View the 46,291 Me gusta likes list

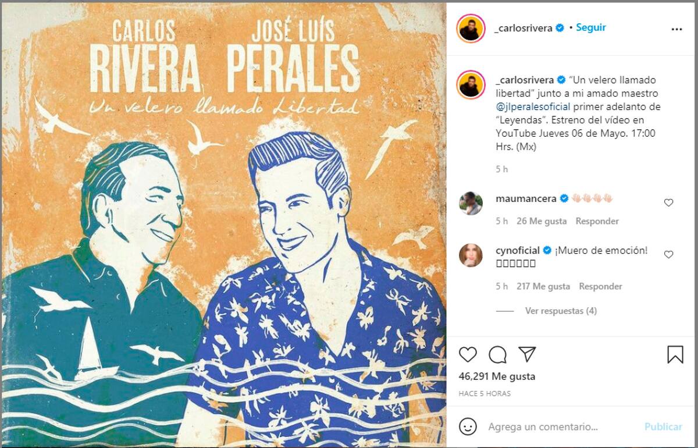pyautogui.click(x=497, y=376)
